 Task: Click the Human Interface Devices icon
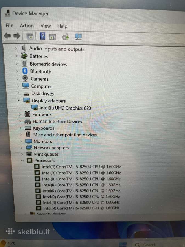pyautogui.click(x=28, y=121)
